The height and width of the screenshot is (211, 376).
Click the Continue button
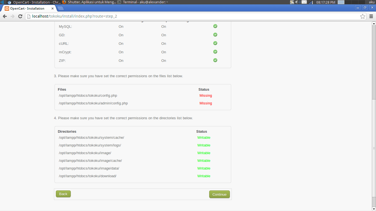pyautogui.click(x=219, y=194)
